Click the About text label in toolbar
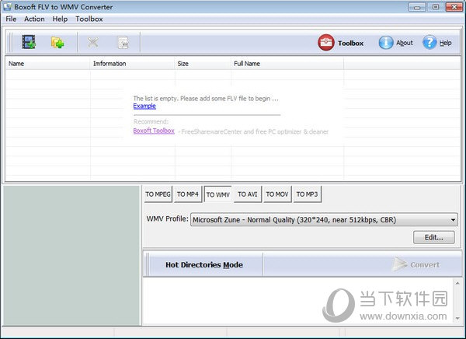The image size is (466, 339). [x=405, y=43]
